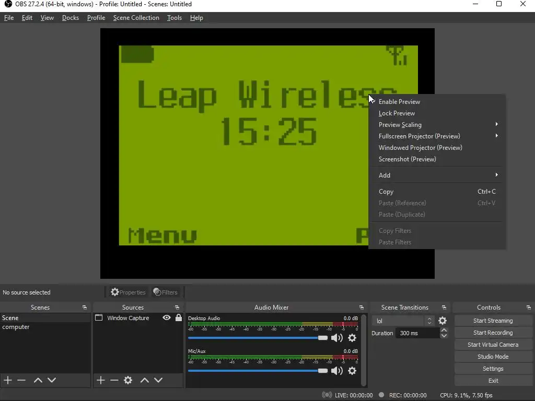Open source properties gear in Sources toolbar
Screen dimensions: 535x401
(x=128, y=380)
